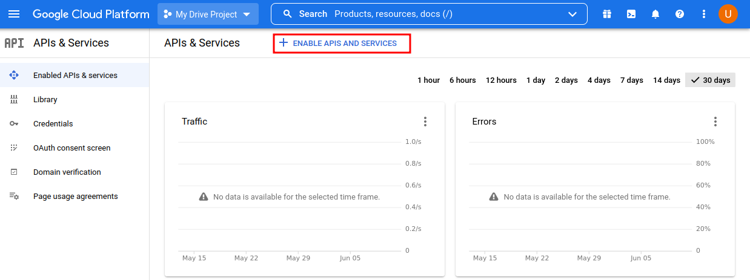Click the 100% axis label in Errors

pyautogui.click(x=705, y=142)
